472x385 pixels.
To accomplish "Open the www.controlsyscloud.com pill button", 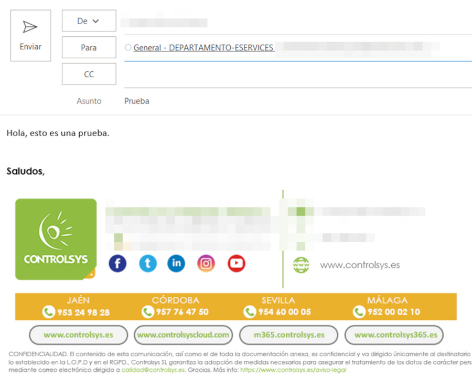I will tap(184, 335).
